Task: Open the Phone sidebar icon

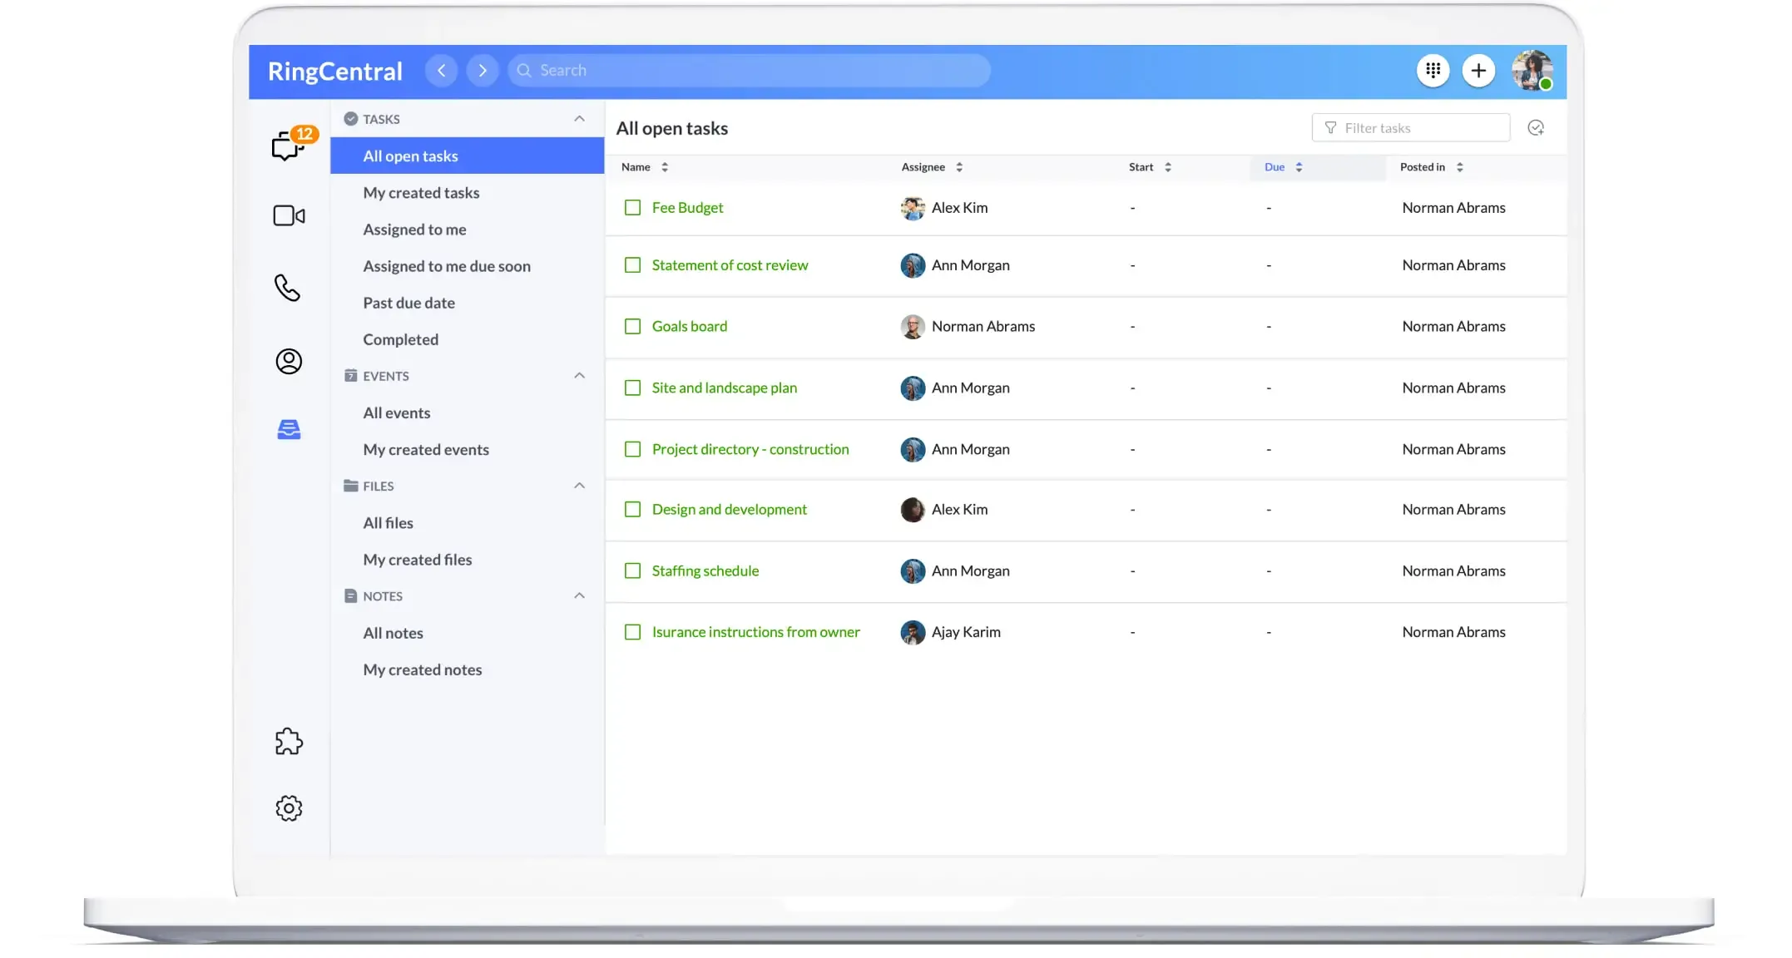Action: pyautogui.click(x=288, y=288)
